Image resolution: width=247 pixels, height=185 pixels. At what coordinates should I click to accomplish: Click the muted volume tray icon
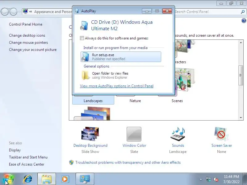(216, 179)
